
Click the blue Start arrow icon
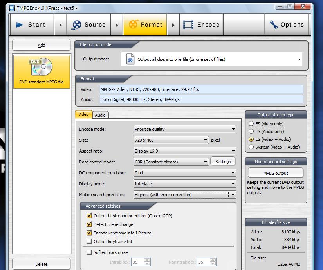coord(20,25)
